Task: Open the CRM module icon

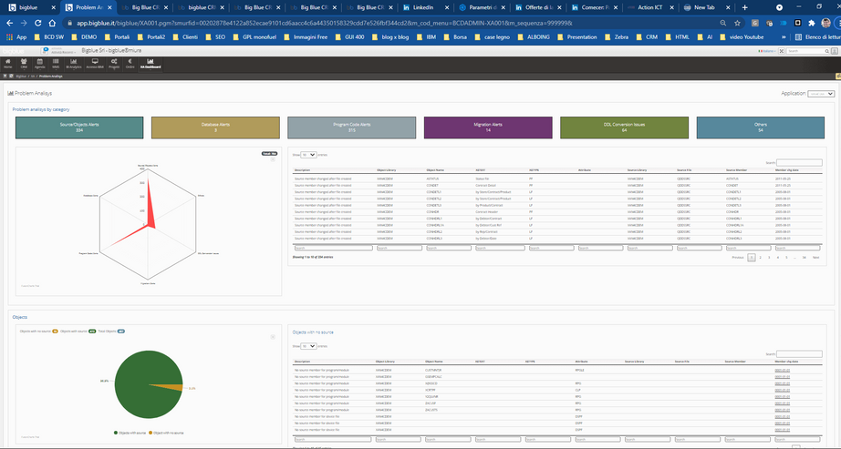Action: [x=24, y=64]
